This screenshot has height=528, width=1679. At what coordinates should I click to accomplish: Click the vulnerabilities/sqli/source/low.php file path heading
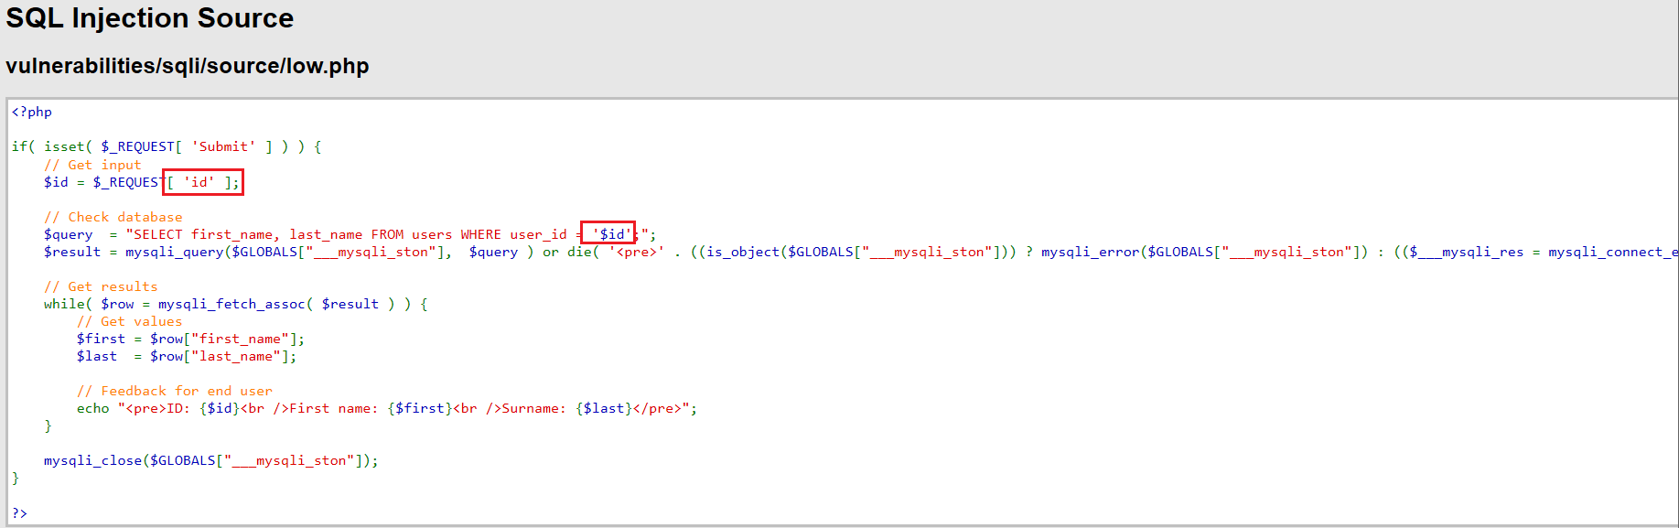coord(188,66)
